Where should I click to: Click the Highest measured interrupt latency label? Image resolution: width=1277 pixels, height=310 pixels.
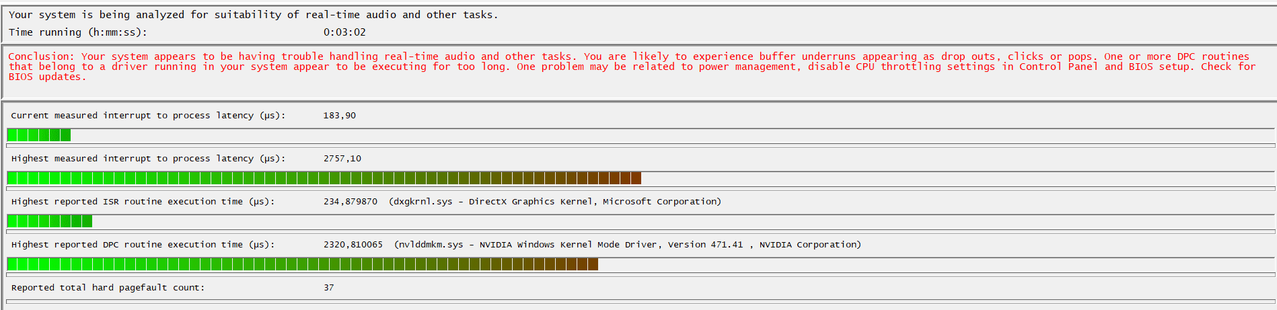tap(149, 159)
